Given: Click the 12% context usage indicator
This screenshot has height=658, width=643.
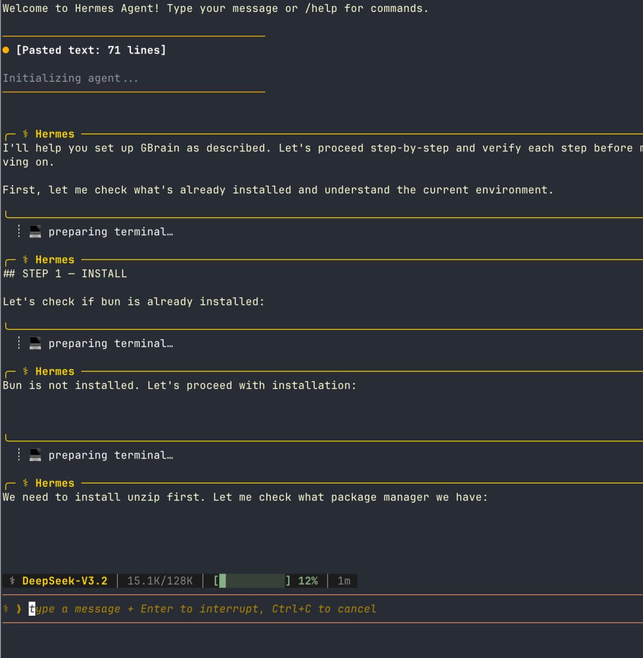Looking at the screenshot, I should point(308,581).
